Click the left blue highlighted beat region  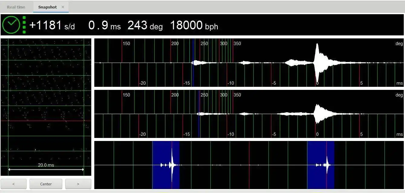tap(166, 165)
